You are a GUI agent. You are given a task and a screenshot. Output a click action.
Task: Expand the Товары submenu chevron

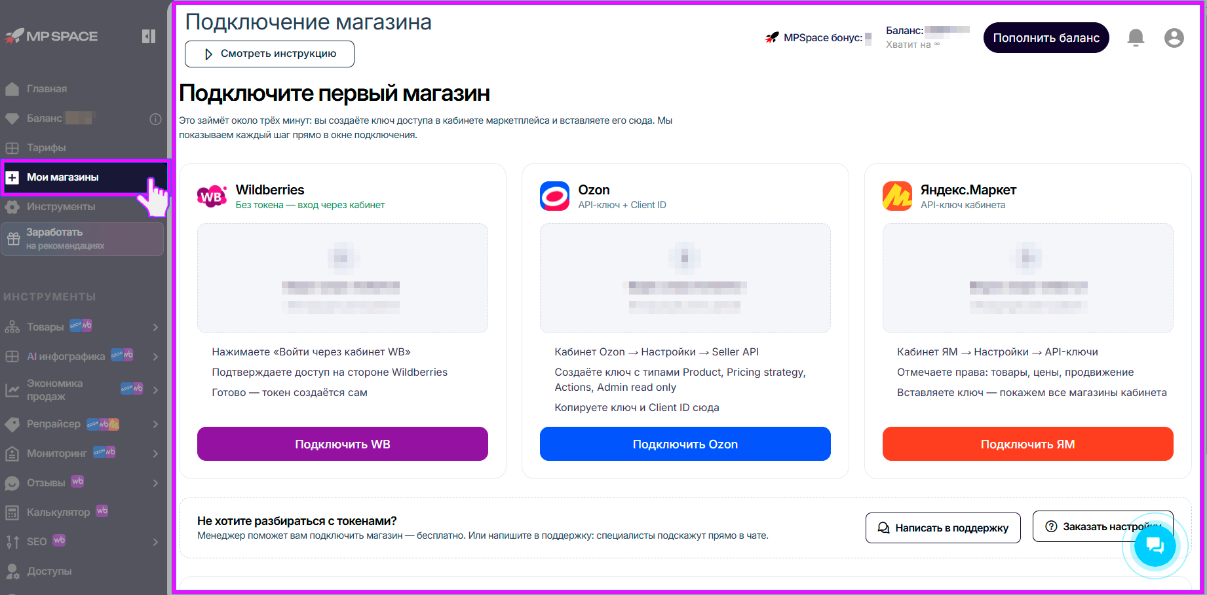click(155, 327)
